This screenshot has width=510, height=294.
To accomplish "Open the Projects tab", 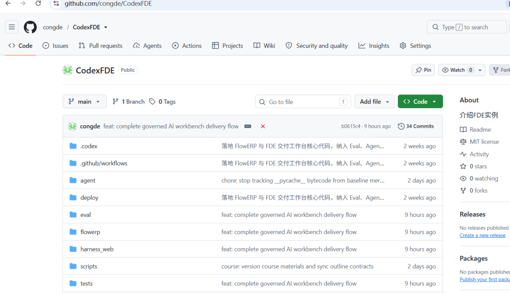I will pos(227,45).
